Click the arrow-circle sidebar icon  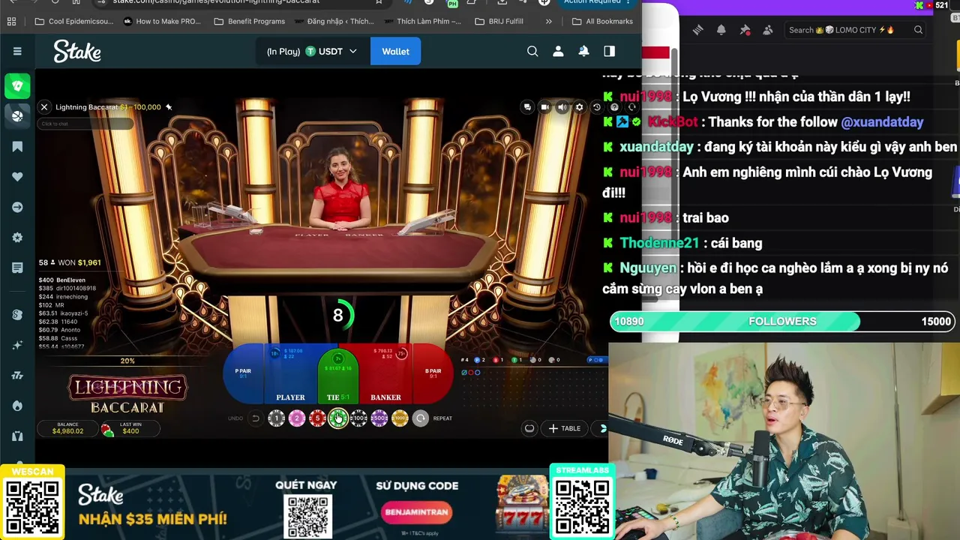17,207
